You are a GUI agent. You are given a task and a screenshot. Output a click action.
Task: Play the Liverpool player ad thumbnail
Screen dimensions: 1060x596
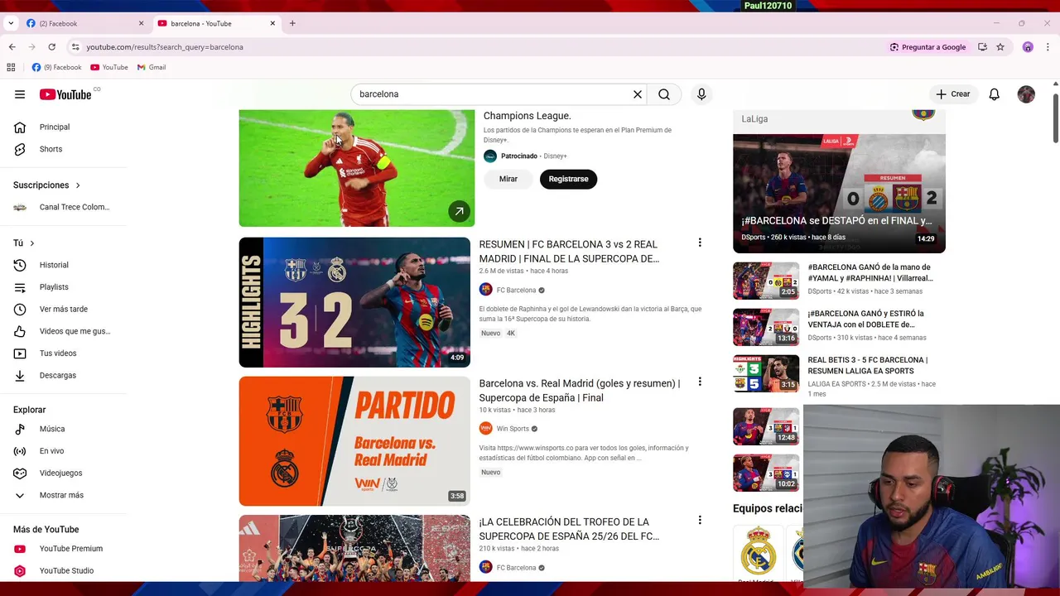click(357, 168)
